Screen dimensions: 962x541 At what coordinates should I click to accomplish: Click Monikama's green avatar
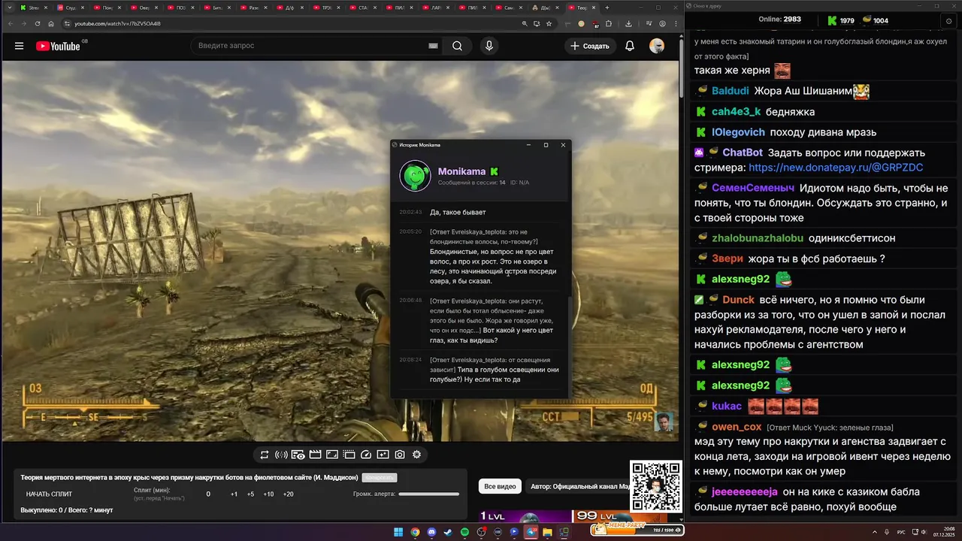pos(415,175)
